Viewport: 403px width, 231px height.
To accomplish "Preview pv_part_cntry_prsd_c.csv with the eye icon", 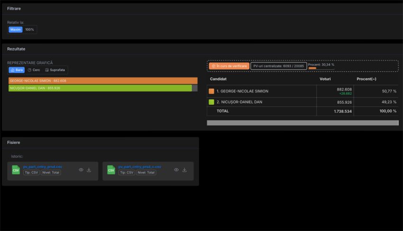I will [176, 170].
